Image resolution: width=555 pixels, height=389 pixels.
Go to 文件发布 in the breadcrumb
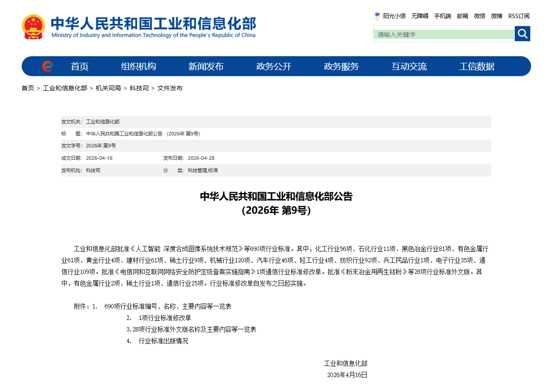(x=170, y=88)
